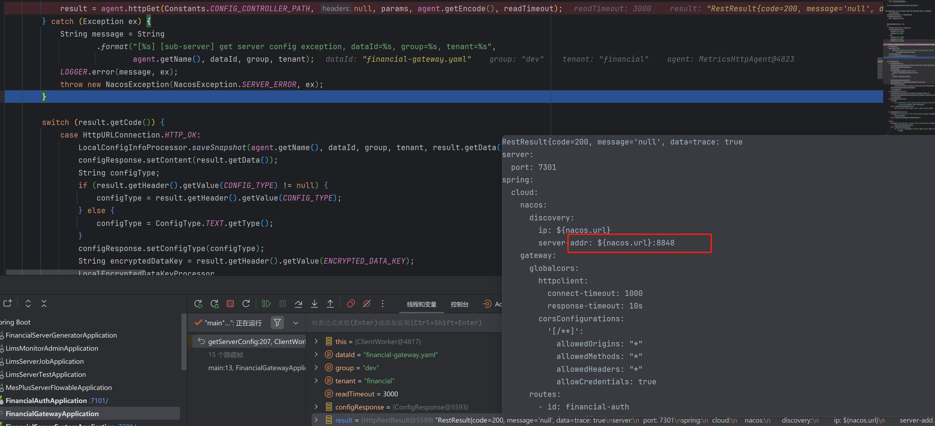Open the View Breakpoints red circles icon
Screen dimensions: 935x426
click(x=351, y=303)
